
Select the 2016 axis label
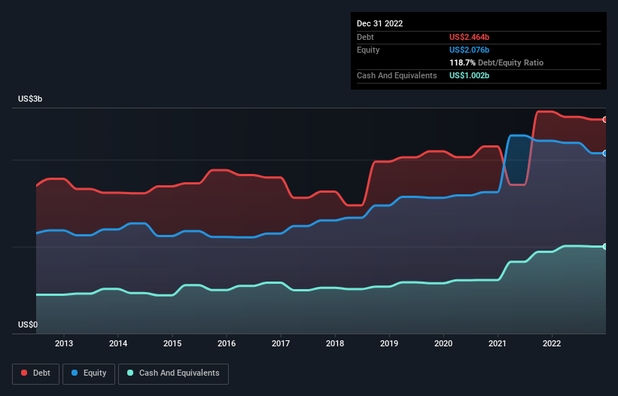[x=227, y=343]
